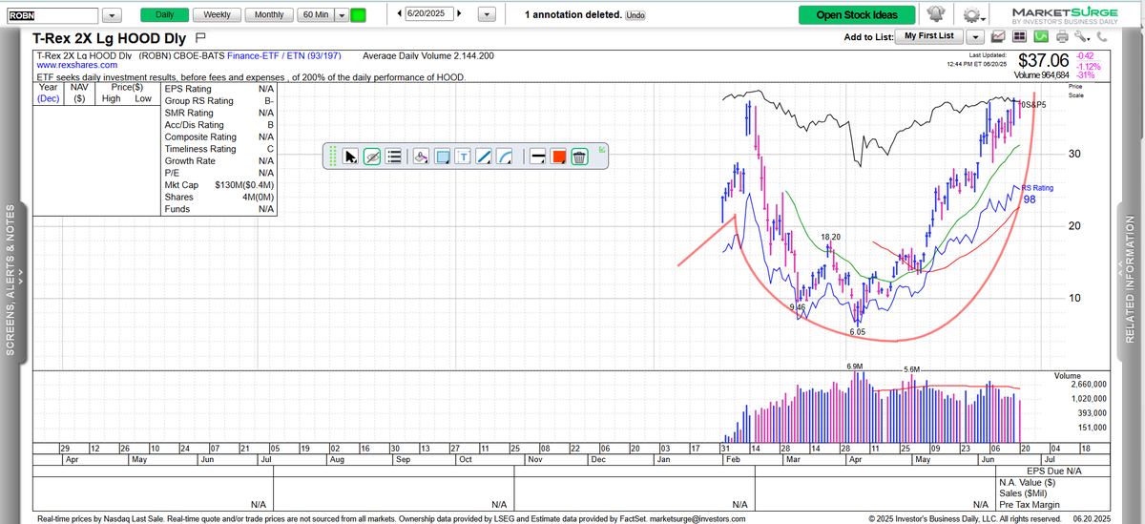This screenshot has width=1145, height=524.
Task: Click the ROBN symbol input field
Action: 51,15
